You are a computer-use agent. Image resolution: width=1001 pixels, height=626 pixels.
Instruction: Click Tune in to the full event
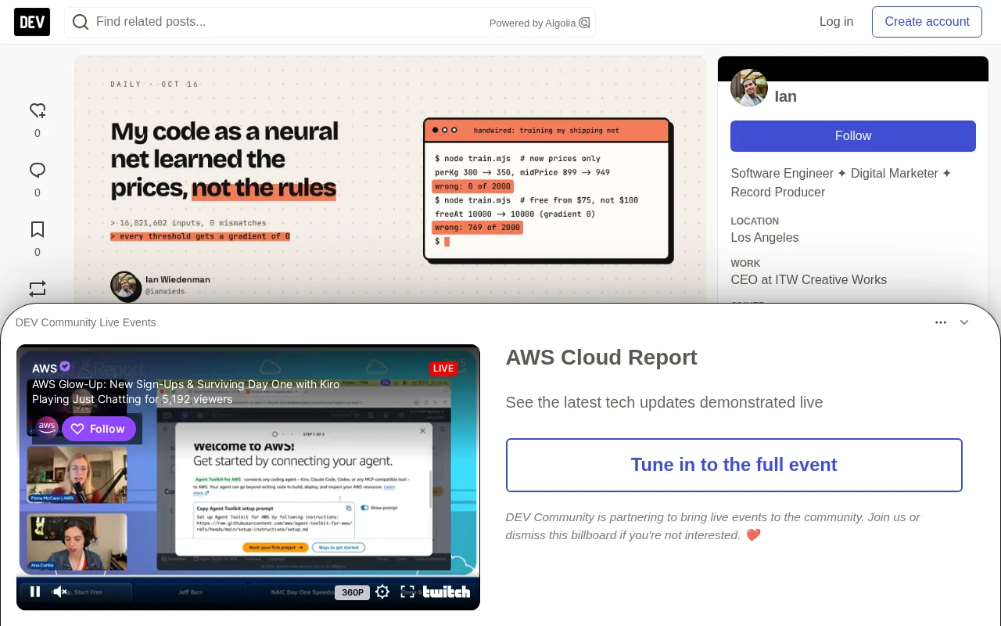pyautogui.click(x=734, y=465)
